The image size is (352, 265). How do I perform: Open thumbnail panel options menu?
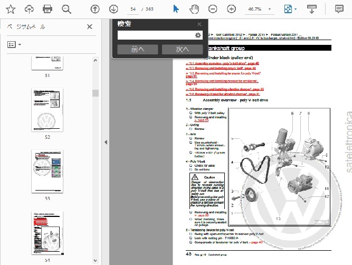pyautogui.click(x=14, y=44)
